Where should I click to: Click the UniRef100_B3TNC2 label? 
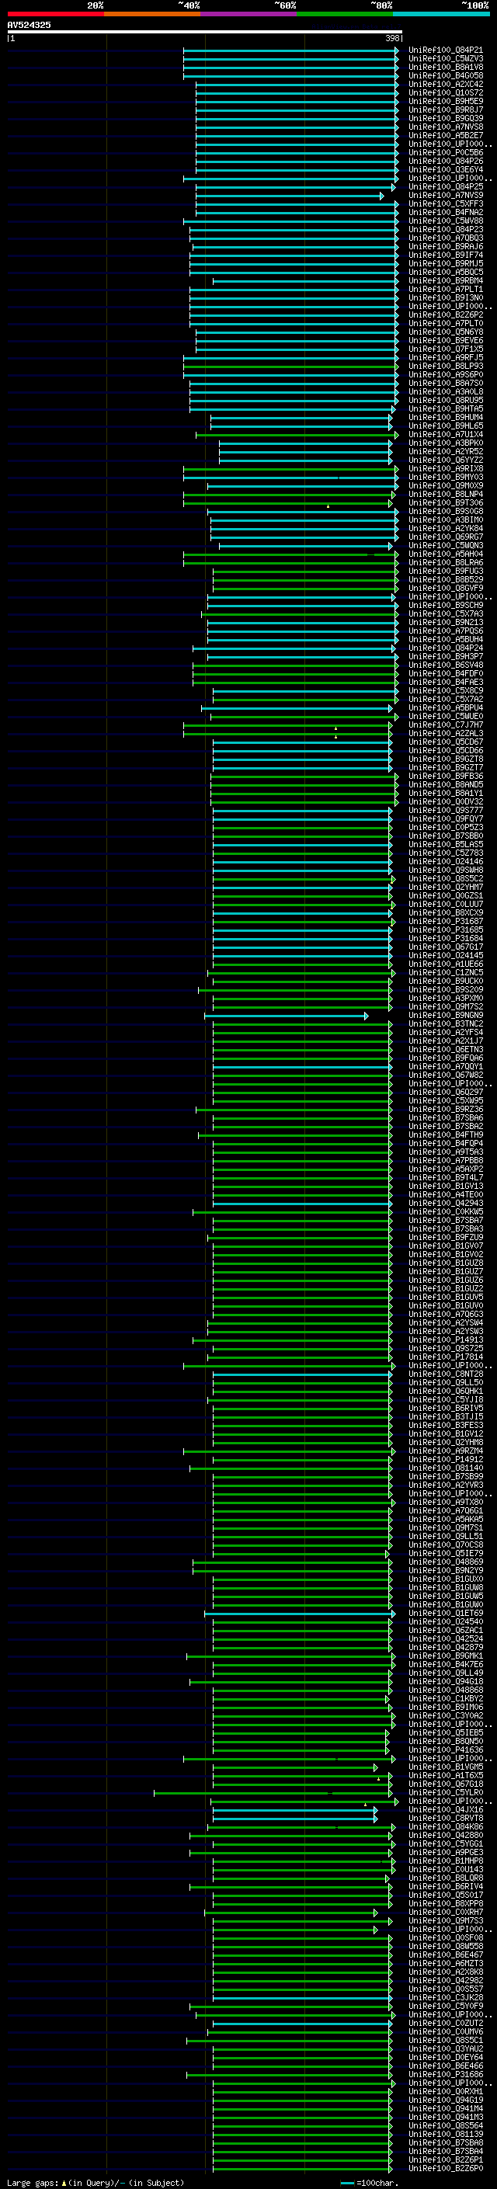click(446, 1024)
